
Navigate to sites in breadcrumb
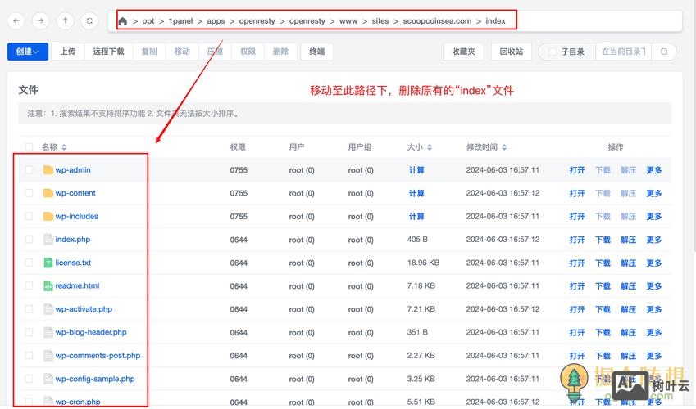(x=380, y=21)
